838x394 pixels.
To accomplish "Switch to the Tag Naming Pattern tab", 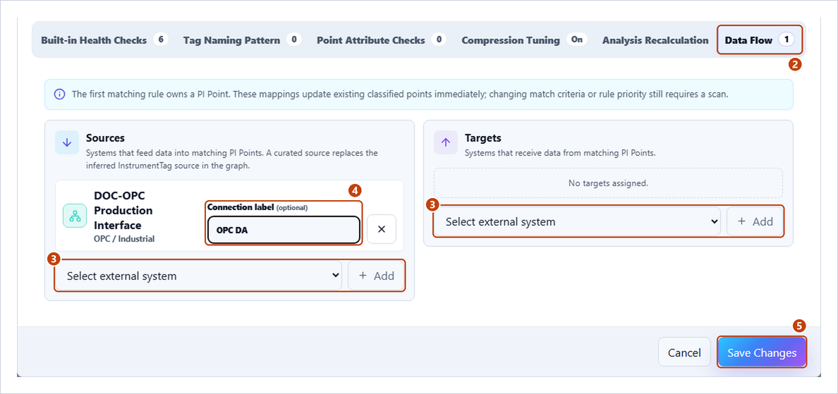I will click(x=242, y=40).
